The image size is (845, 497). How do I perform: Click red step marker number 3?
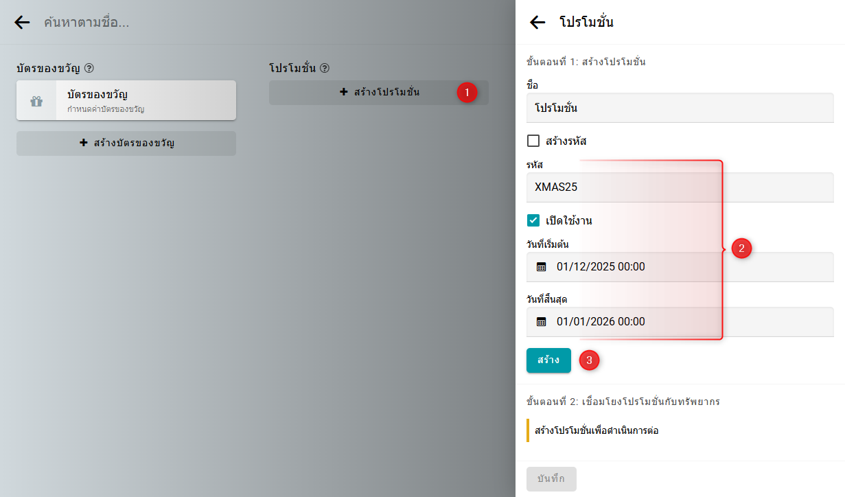pos(589,360)
